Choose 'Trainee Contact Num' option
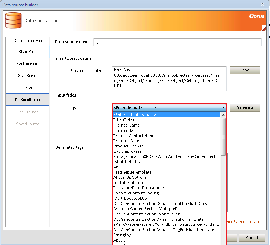 [167, 136]
